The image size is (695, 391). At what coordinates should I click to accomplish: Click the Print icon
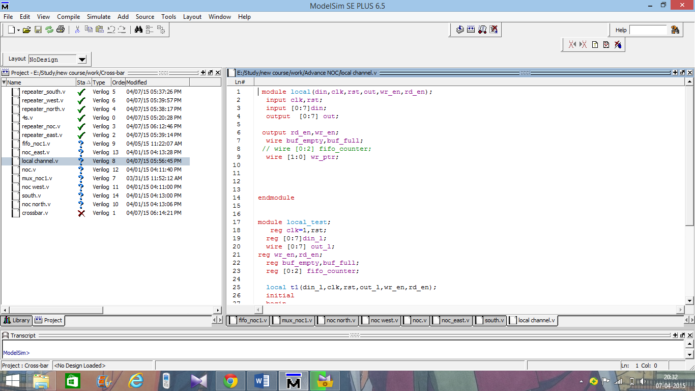[x=61, y=30]
